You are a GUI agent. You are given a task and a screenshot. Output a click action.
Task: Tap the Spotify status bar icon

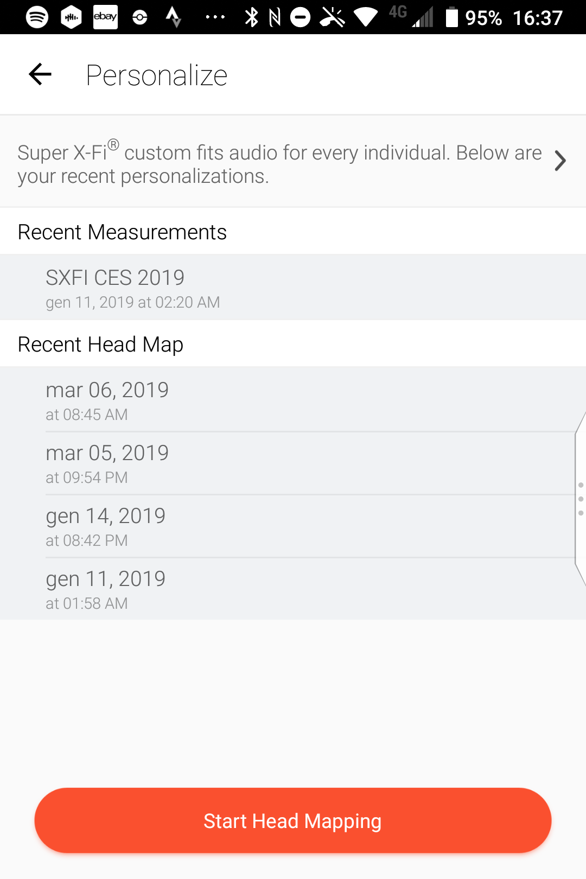click(x=37, y=17)
